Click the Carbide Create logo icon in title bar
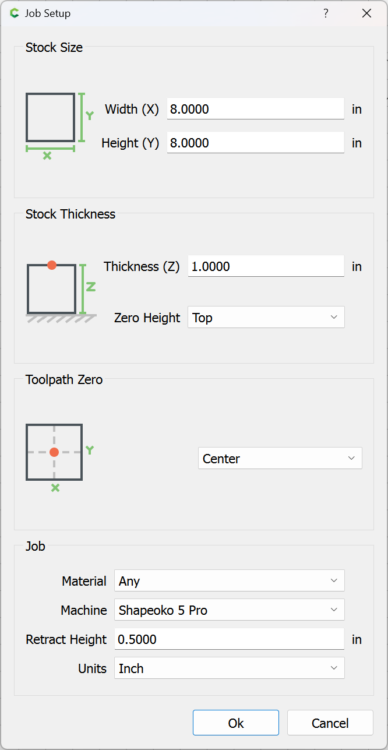Image resolution: width=388 pixels, height=750 pixels. point(15,13)
